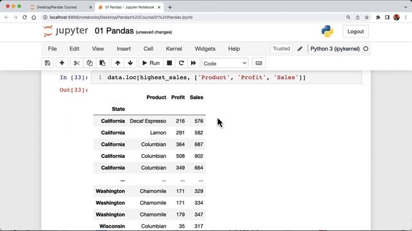Close the 01 Pandas browser tab
Viewport: 412px width, 231px height.
coord(159,7)
